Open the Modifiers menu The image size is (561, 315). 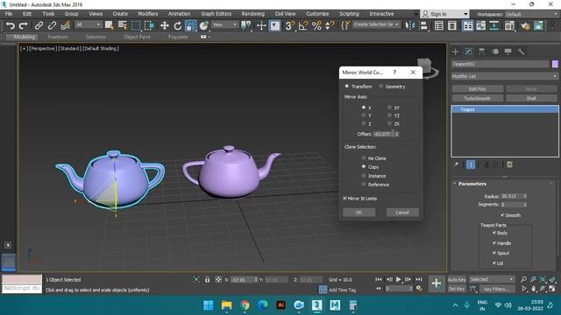(148, 14)
